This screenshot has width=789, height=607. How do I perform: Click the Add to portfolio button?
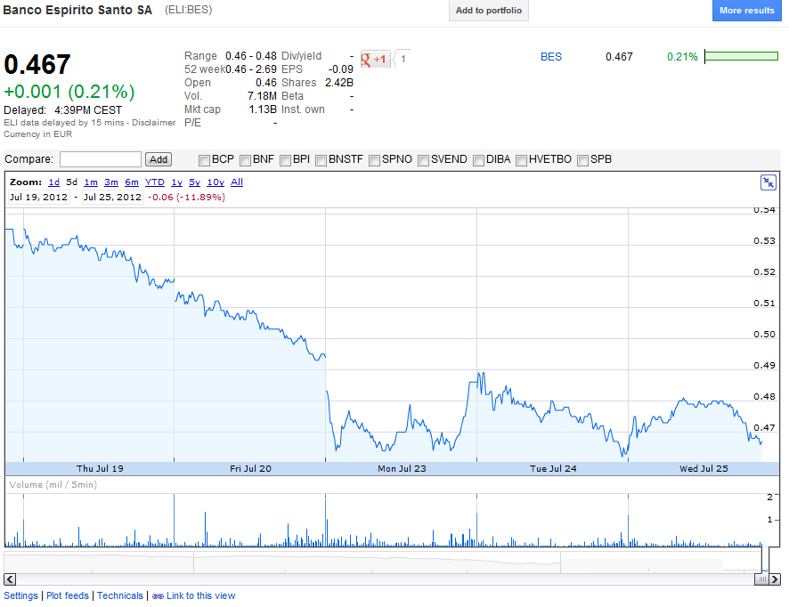pyautogui.click(x=489, y=11)
